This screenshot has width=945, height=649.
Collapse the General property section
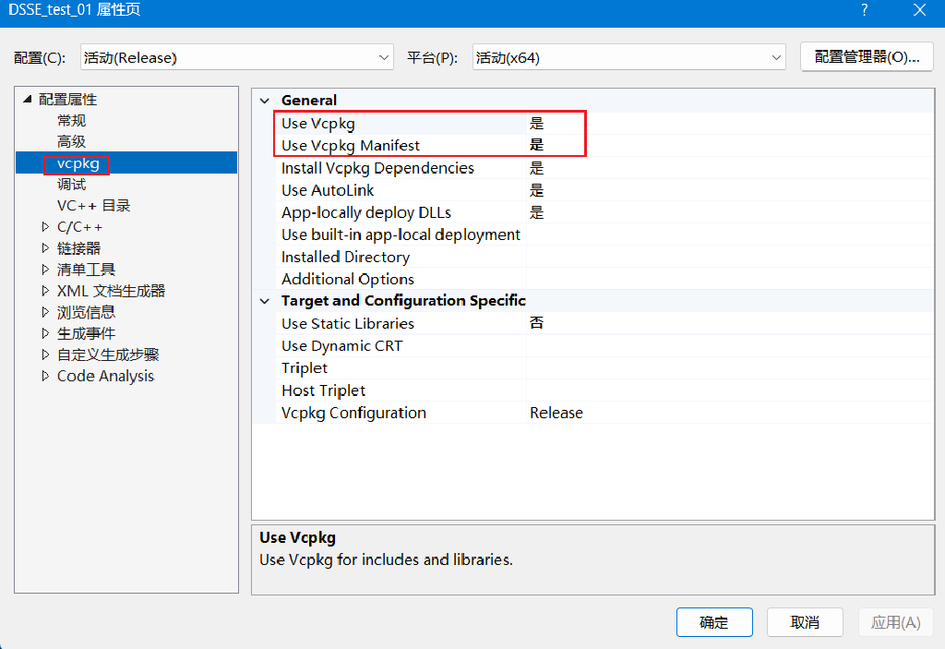(266, 101)
